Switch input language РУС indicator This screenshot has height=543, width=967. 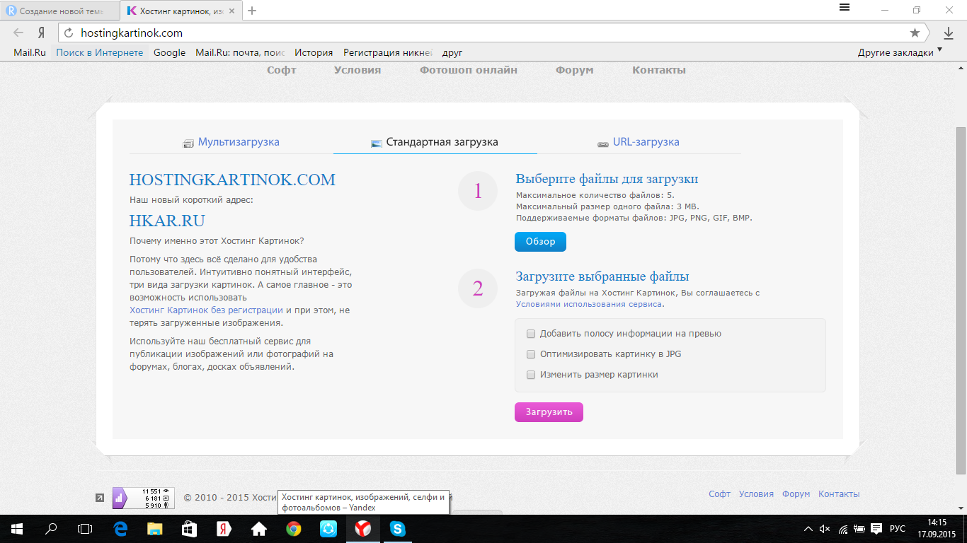point(898,528)
